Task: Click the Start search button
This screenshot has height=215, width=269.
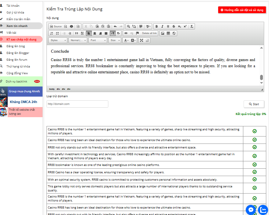Action: [254, 104]
